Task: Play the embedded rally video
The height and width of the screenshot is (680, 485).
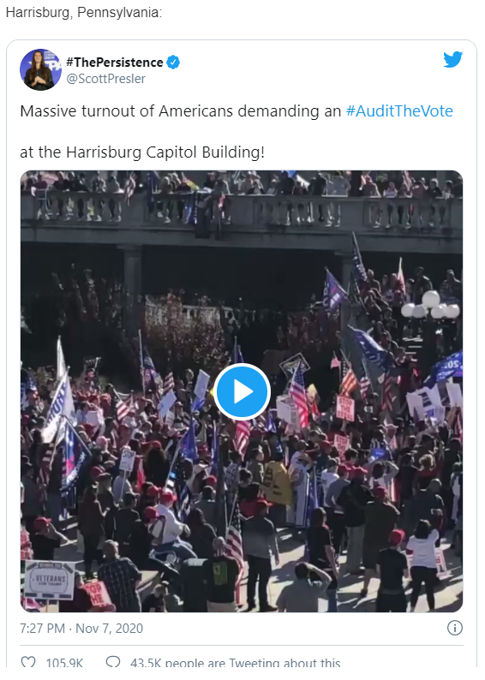Action: (x=242, y=391)
